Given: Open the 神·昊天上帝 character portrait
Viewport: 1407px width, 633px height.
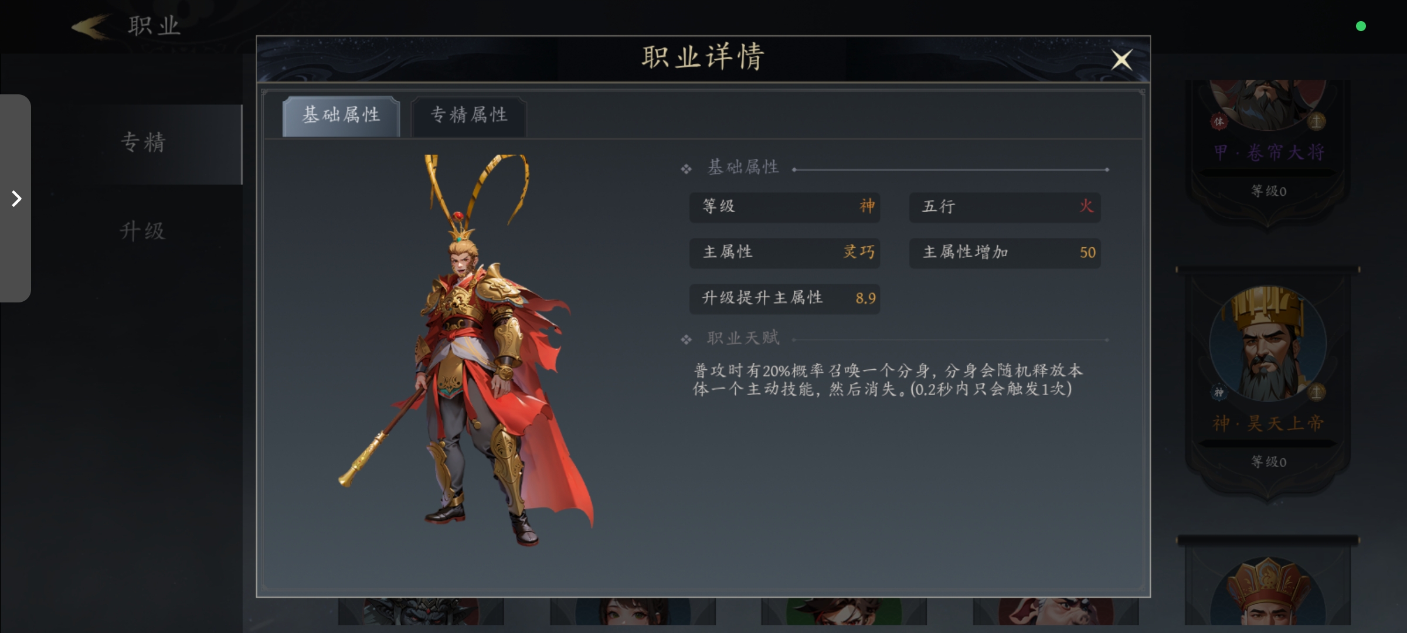Looking at the screenshot, I should (1267, 343).
